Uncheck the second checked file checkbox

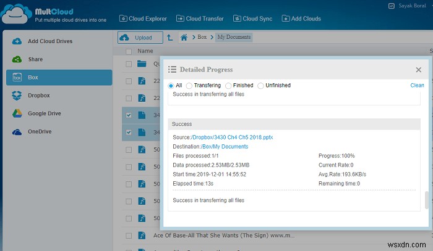tap(129, 133)
